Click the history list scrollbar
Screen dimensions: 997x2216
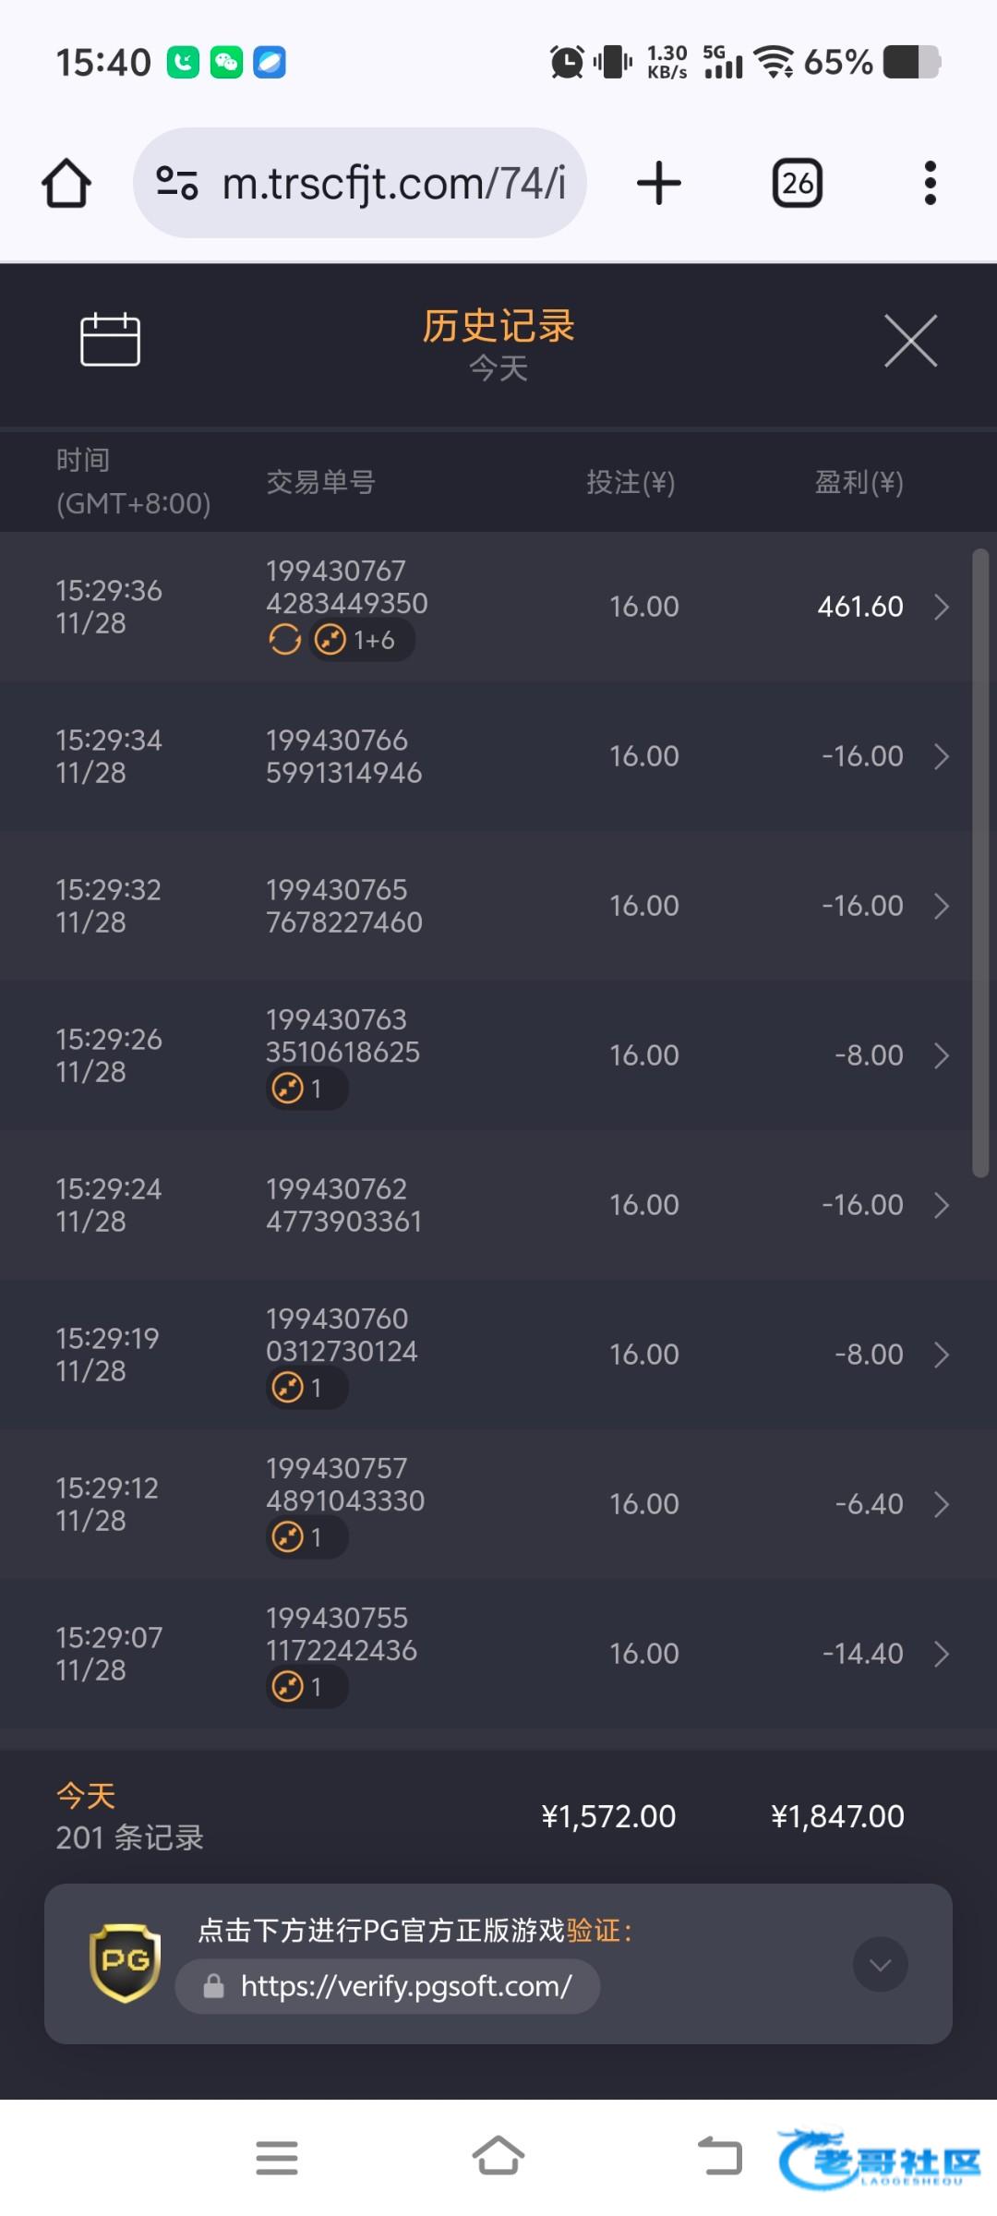coord(980,863)
